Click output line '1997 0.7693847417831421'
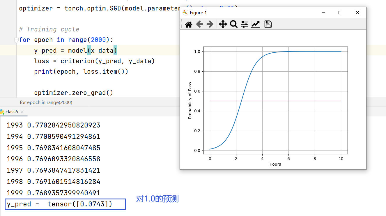This screenshot has height=216, width=386. (x=54, y=170)
